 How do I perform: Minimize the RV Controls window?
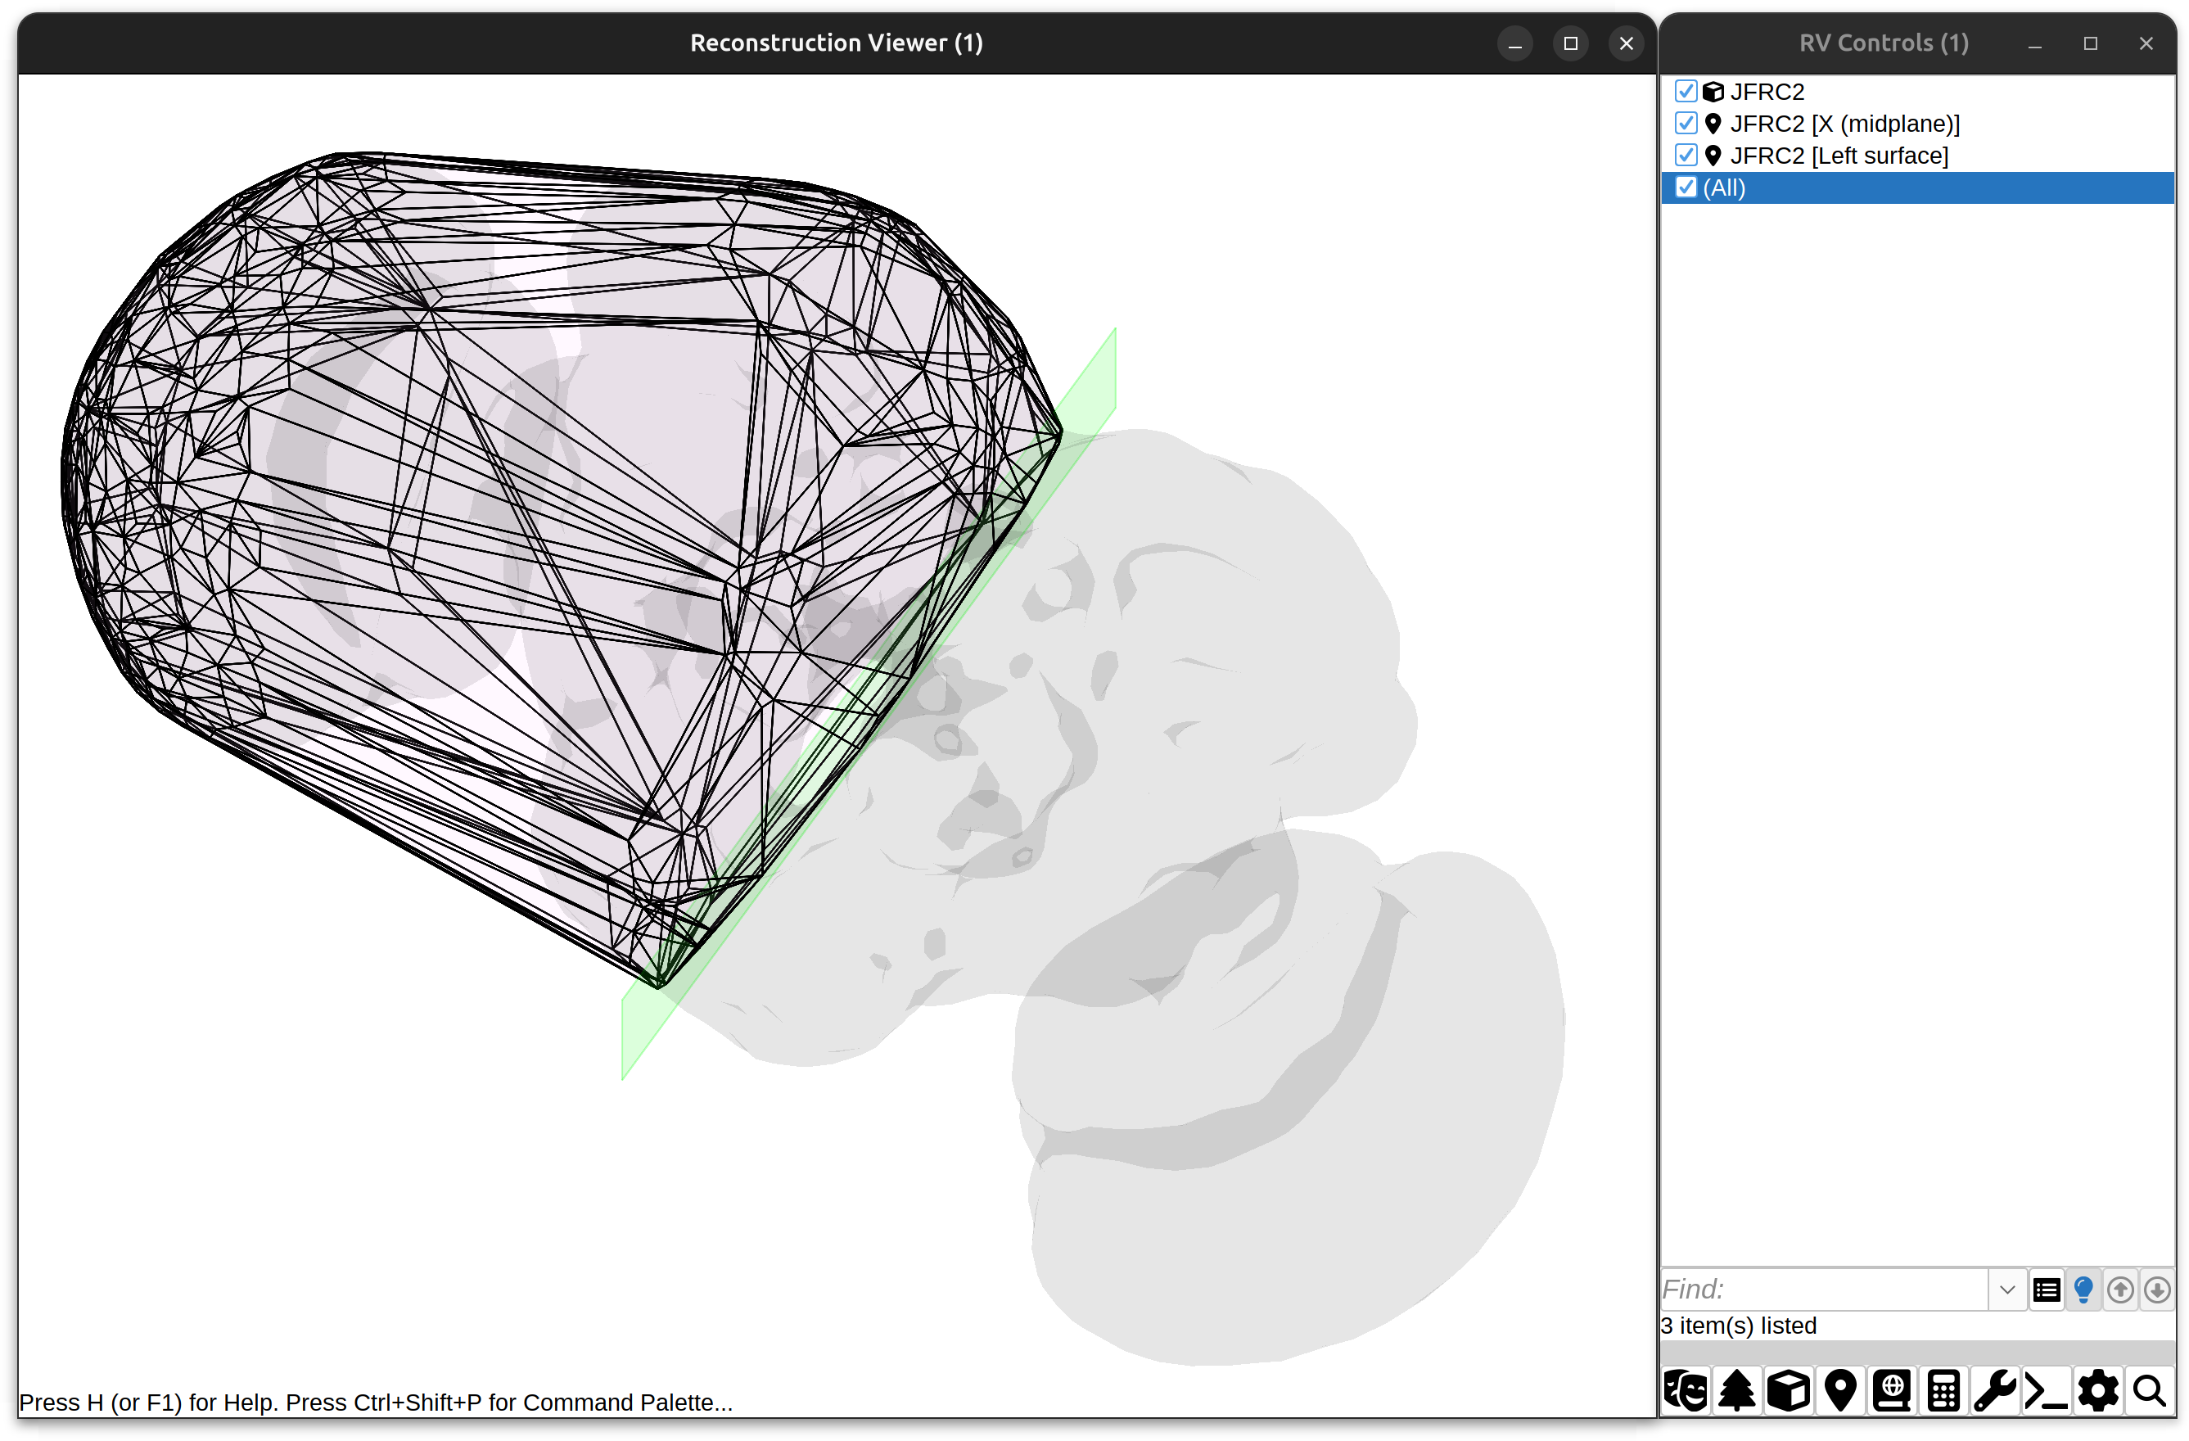2034,43
